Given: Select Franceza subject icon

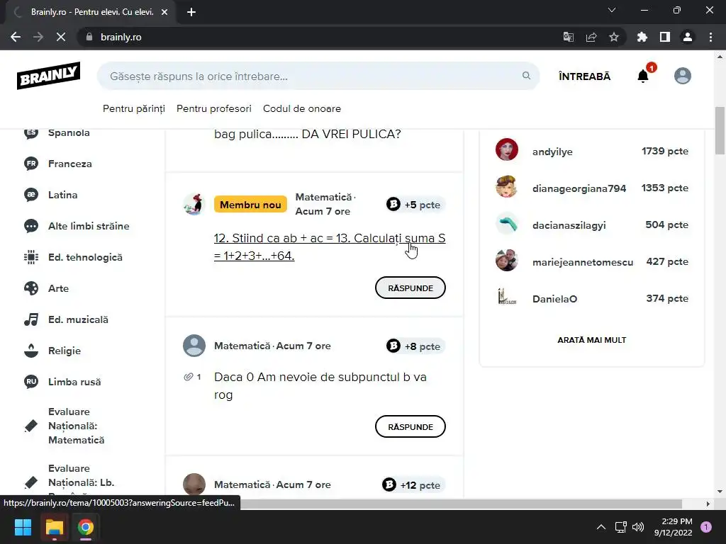Looking at the screenshot, I should click(31, 164).
